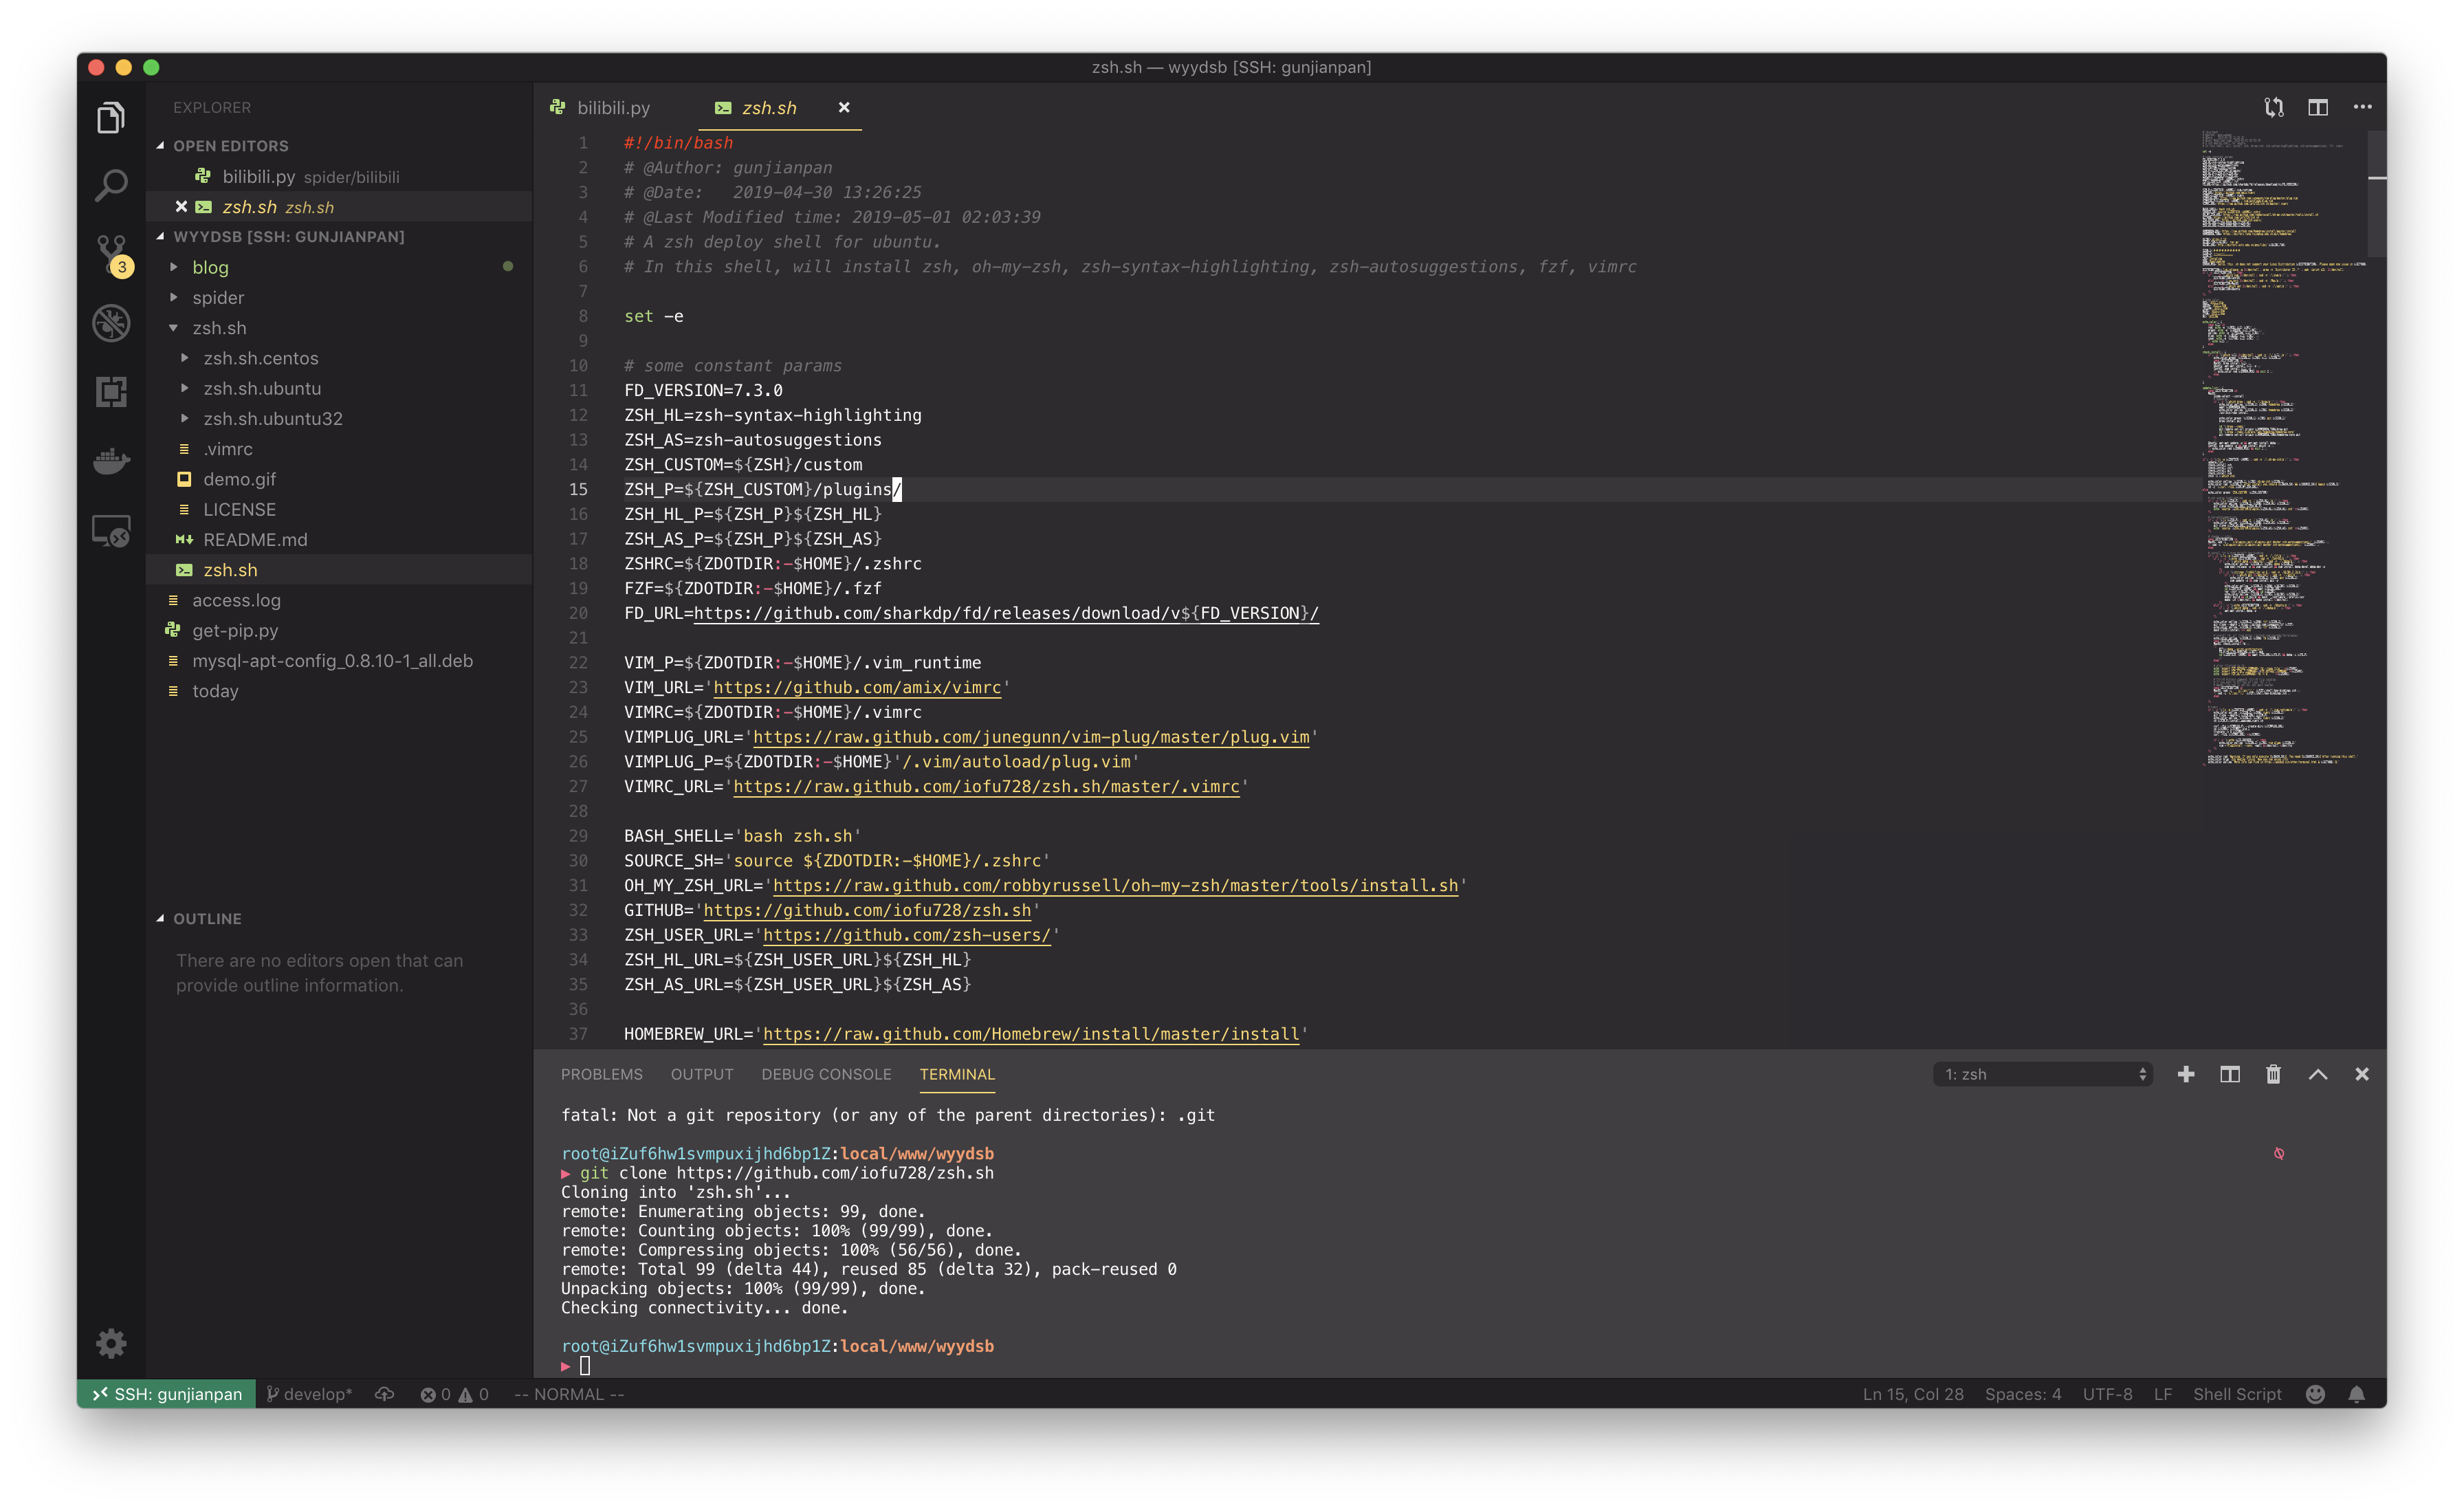Split the editor using top-right icon
Image resolution: width=2464 pixels, height=1510 pixels.
(2318, 107)
